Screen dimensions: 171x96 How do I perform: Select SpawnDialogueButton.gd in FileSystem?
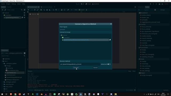(14, 77)
